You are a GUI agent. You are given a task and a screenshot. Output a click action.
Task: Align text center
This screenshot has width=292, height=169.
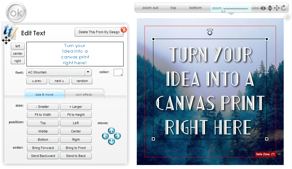point(18,53)
